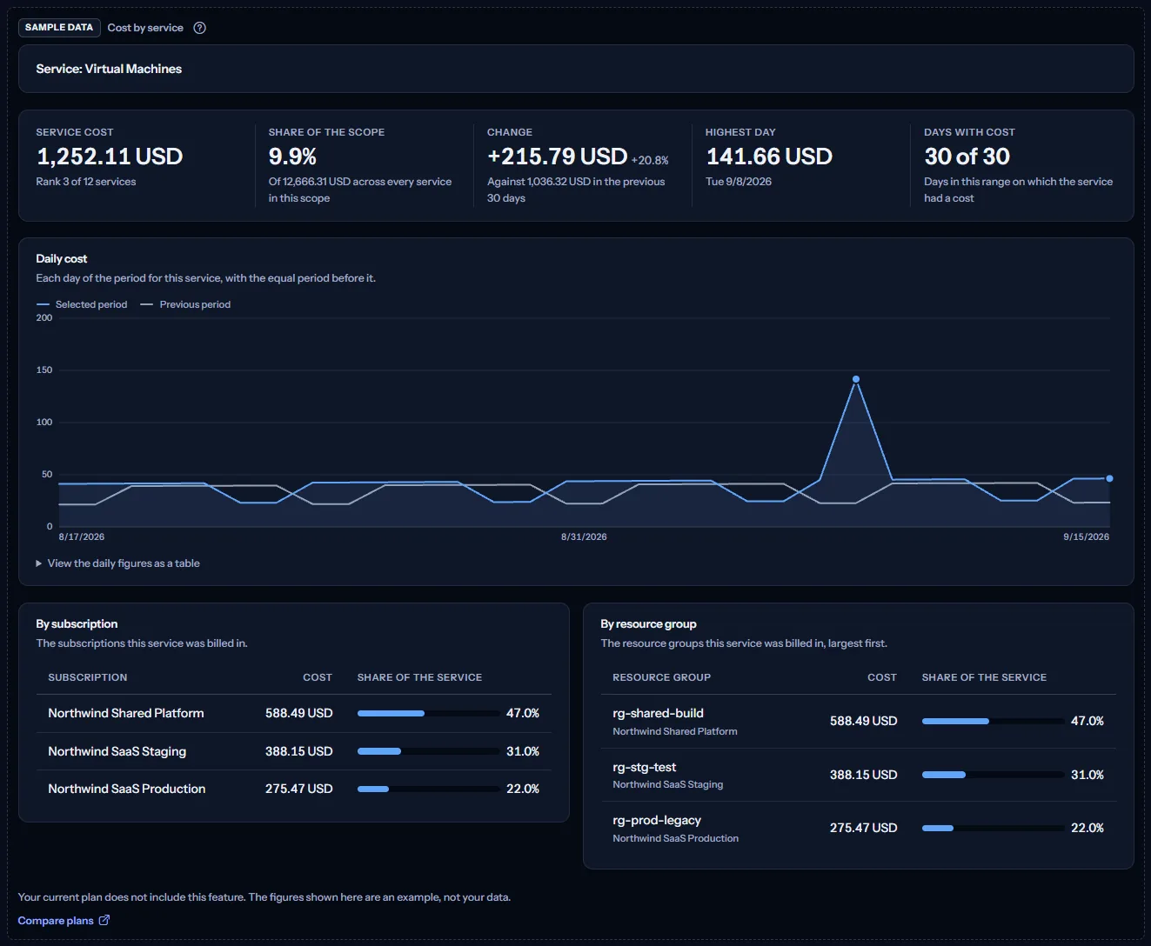
Task: Click the Daily cost chart heading
Action: [62, 258]
